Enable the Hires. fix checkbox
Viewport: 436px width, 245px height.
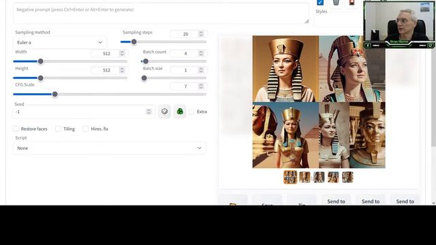click(x=86, y=129)
